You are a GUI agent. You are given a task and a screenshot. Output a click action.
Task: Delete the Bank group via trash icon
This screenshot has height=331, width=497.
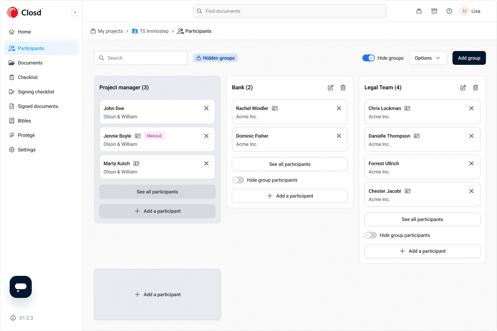tap(343, 88)
